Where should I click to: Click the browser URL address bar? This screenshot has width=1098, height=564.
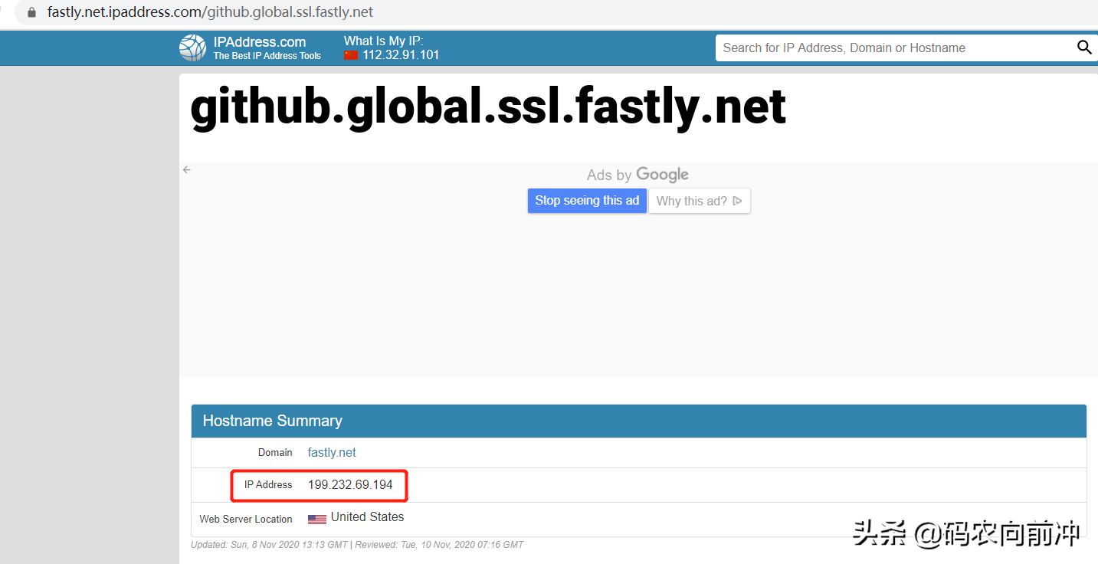tap(556, 12)
